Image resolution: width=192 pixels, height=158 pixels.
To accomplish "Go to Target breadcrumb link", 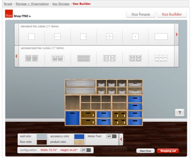I will 8,4.
